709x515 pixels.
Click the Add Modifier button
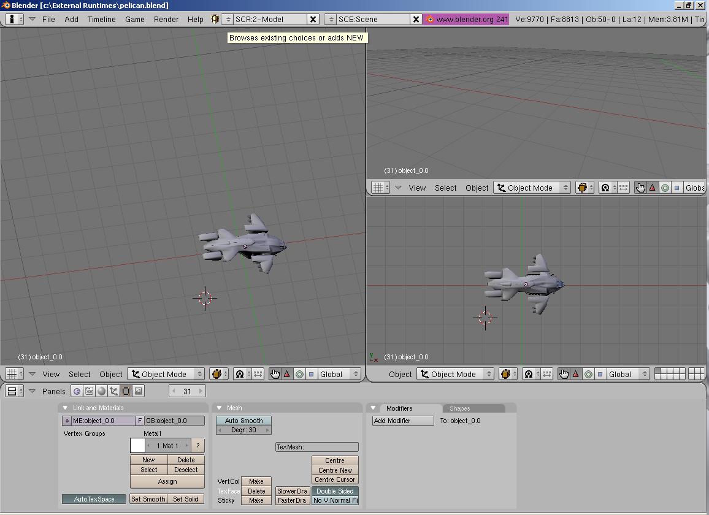(x=402, y=421)
